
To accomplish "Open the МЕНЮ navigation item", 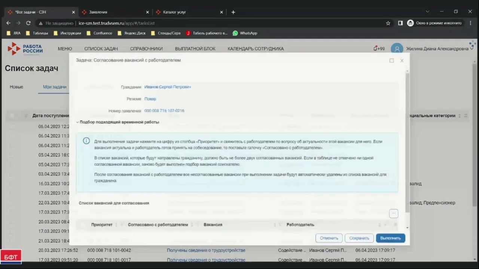I will (x=65, y=49).
